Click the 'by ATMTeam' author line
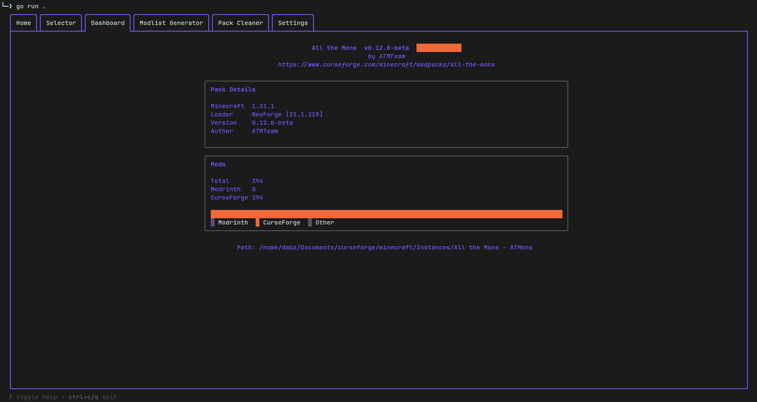The height and width of the screenshot is (402, 757). 387,56
